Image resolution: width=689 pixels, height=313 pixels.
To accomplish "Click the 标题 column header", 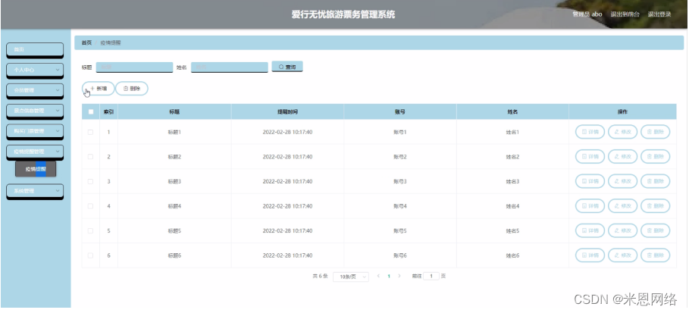I will point(174,111).
